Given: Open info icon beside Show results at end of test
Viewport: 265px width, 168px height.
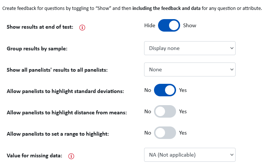Looking at the screenshot, I should pyautogui.click(x=82, y=27).
